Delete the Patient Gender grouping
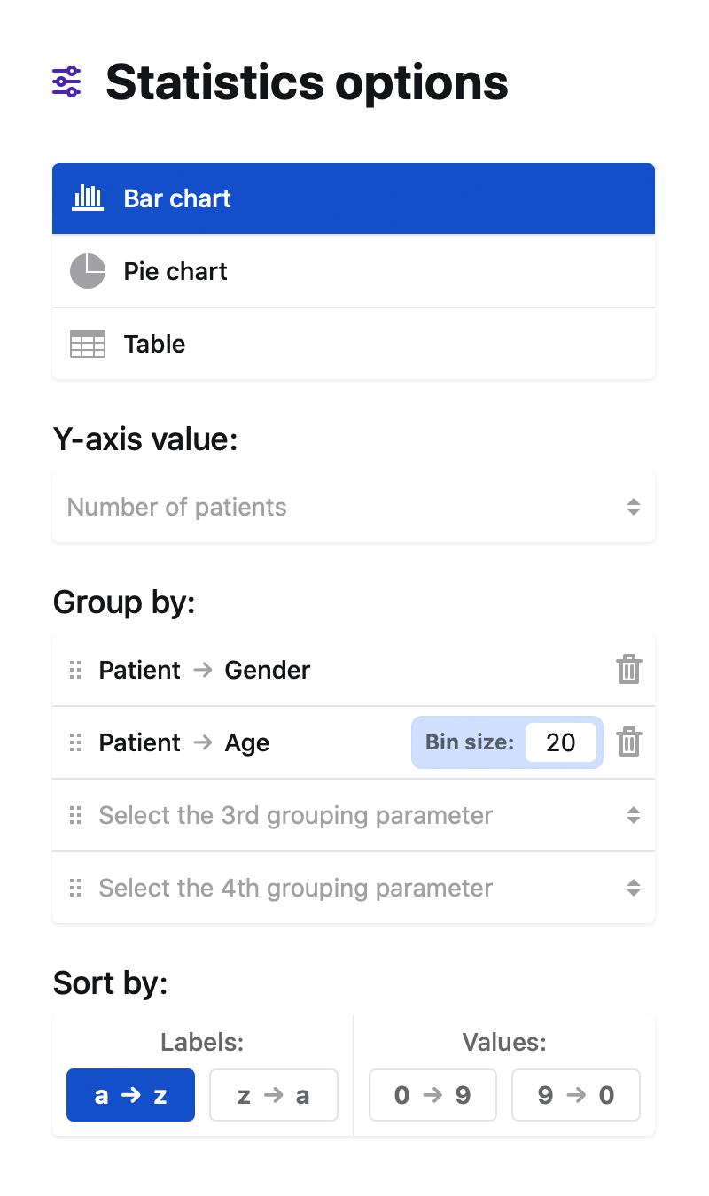Viewport: 709px width, 1196px height. point(629,670)
